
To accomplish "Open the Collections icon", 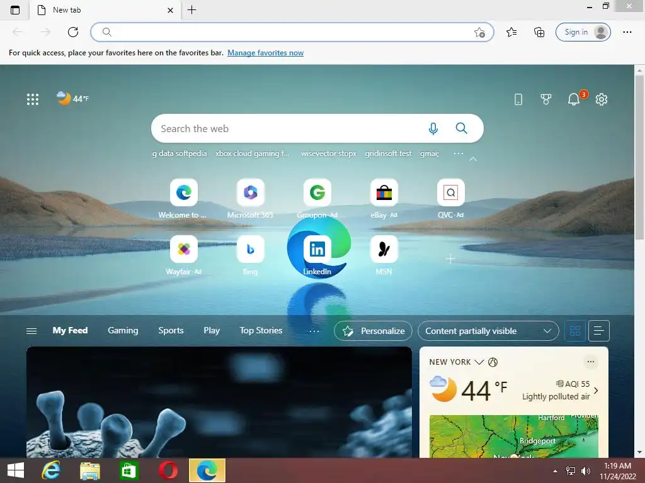I will pyautogui.click(x=539, y=32).
